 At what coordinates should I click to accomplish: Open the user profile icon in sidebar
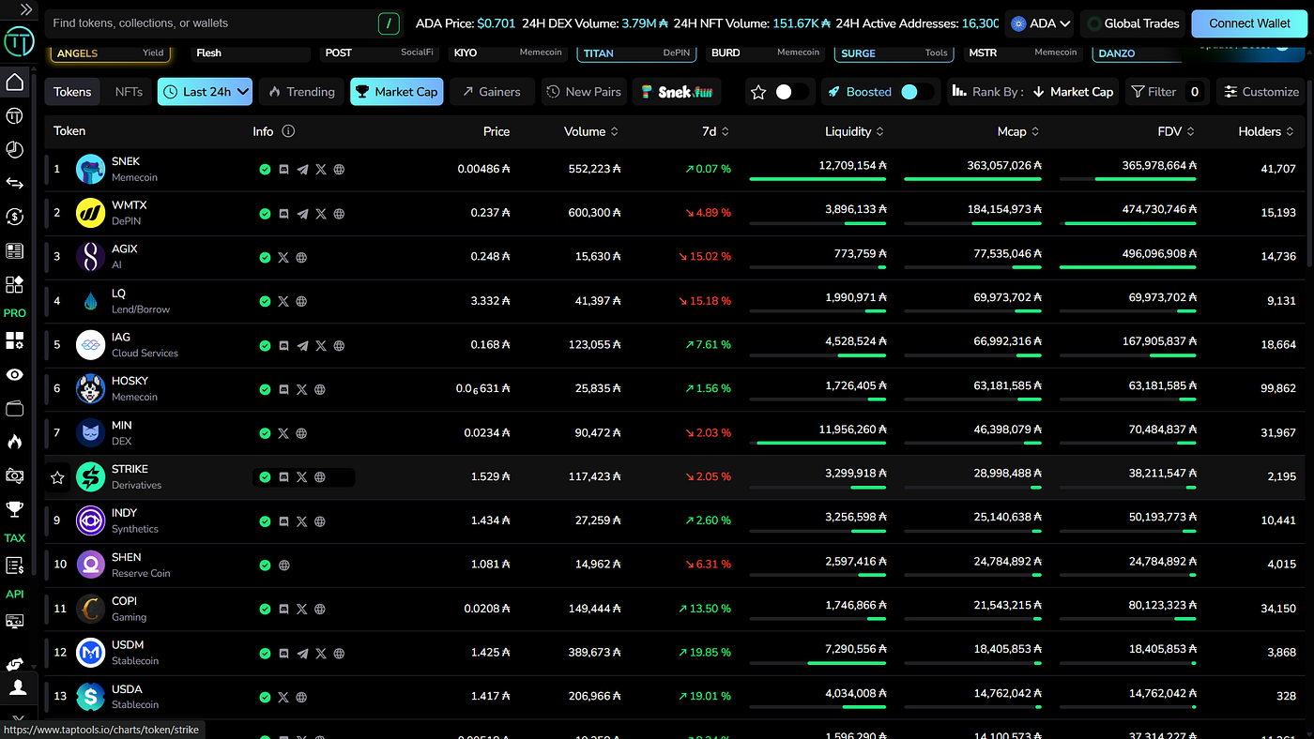(18, 687)
